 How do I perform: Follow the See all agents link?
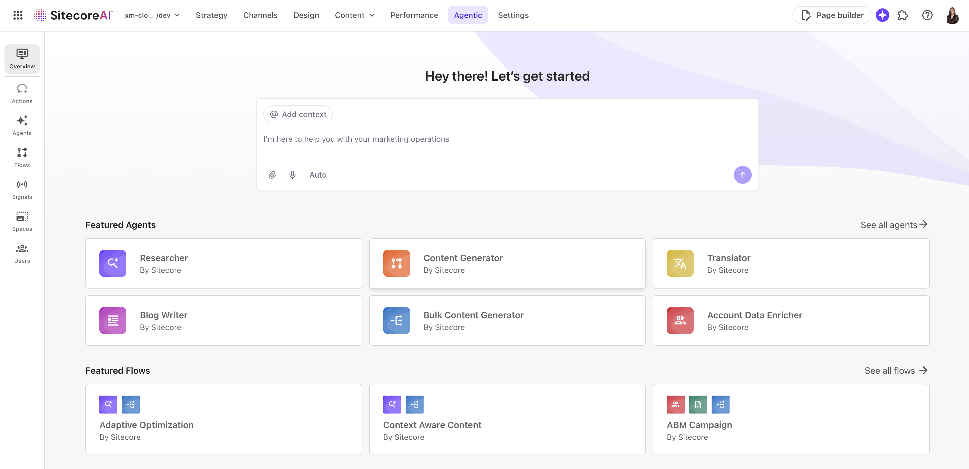click(x=893, y=224)
